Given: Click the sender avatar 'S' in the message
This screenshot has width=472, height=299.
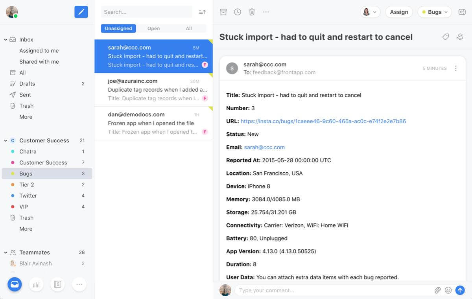Looking at the screenshot, I should 232,68.
